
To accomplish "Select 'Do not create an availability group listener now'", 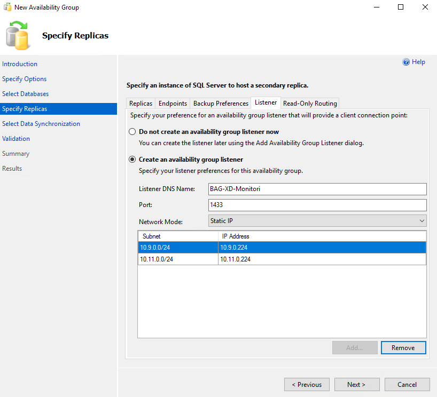I will pos(132,132).
